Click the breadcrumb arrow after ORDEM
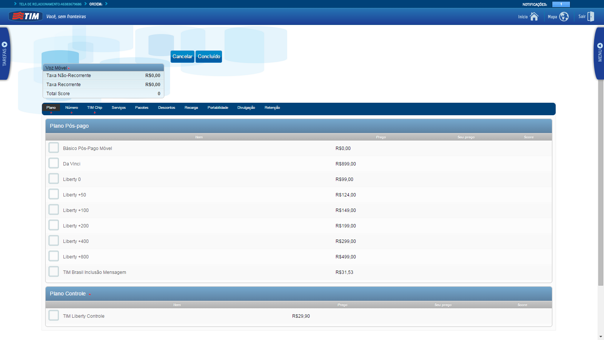 pos(106,4)
